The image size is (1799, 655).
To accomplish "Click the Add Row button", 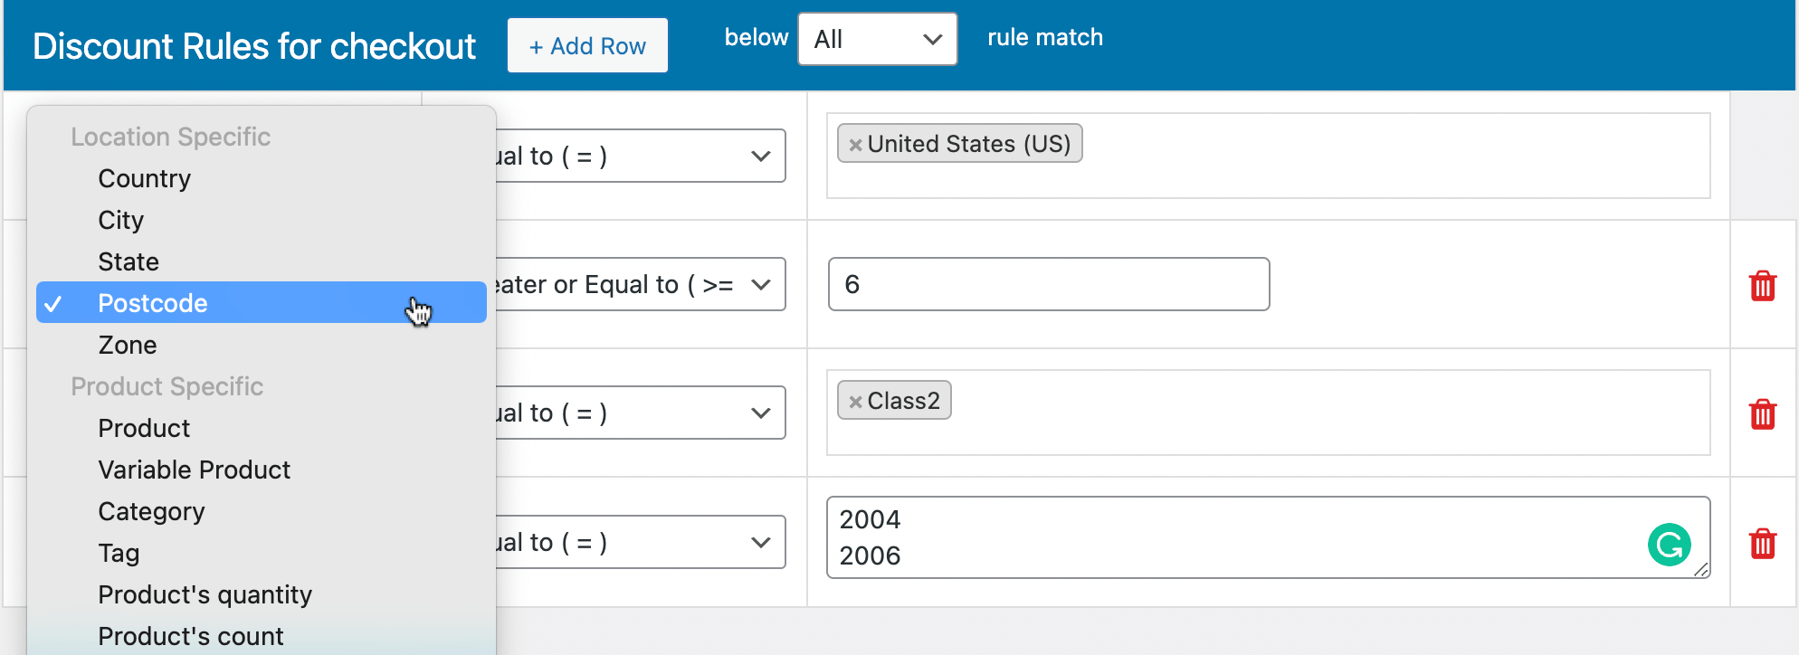I will 587,46.
